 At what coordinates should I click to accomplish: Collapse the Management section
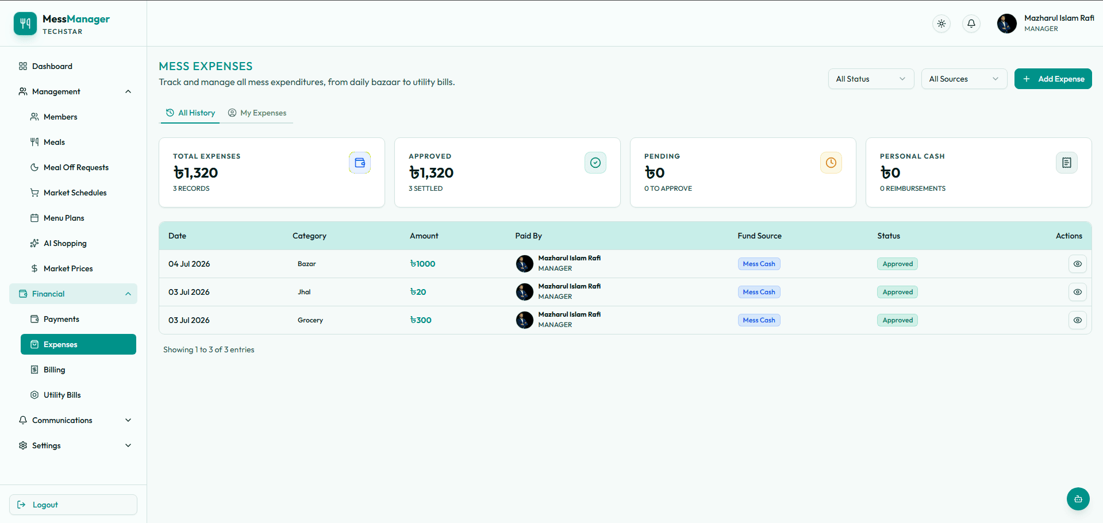point(74,91)
